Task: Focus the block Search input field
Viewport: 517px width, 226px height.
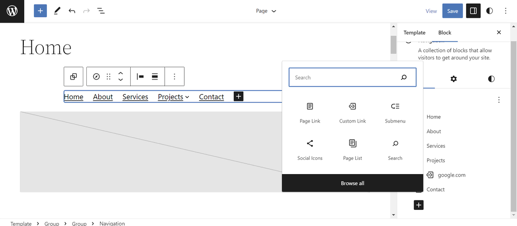Action: point(346,78)
